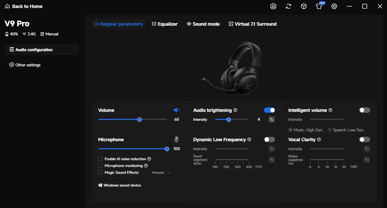
Task: Open the settings gear icon
Action: point(334,6)
